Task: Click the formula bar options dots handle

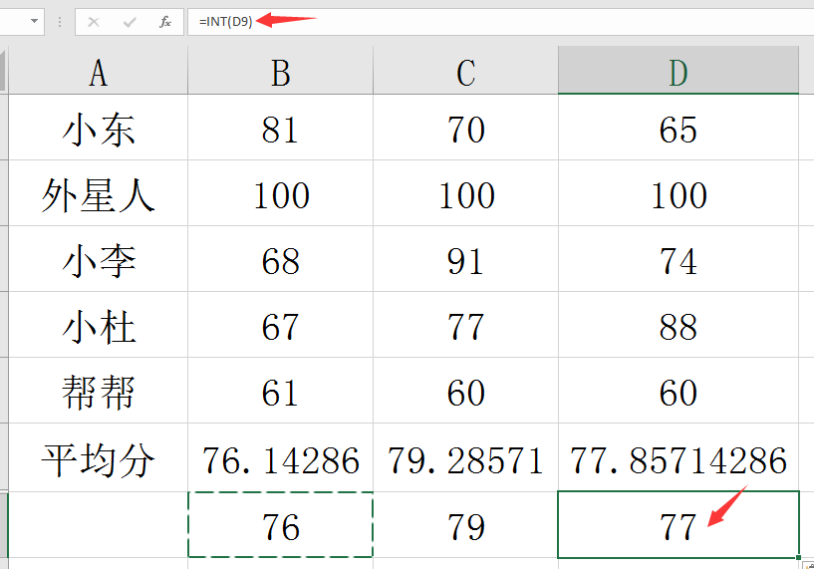Action: tap(60, 22)
